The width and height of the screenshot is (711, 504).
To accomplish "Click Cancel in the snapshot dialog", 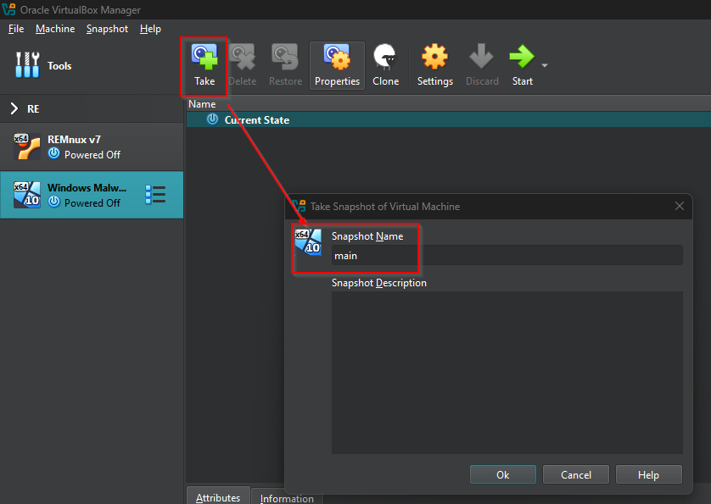I will (x=576, y=474).
